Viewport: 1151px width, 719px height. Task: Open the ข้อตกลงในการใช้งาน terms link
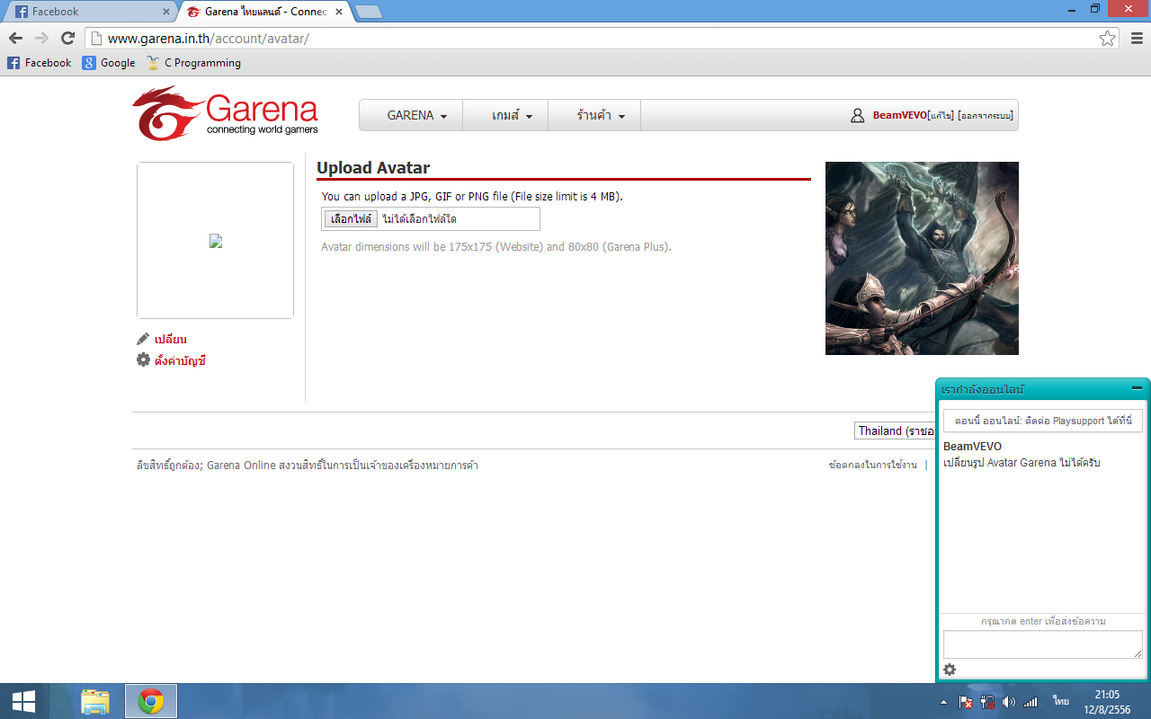tap(873, 466)
